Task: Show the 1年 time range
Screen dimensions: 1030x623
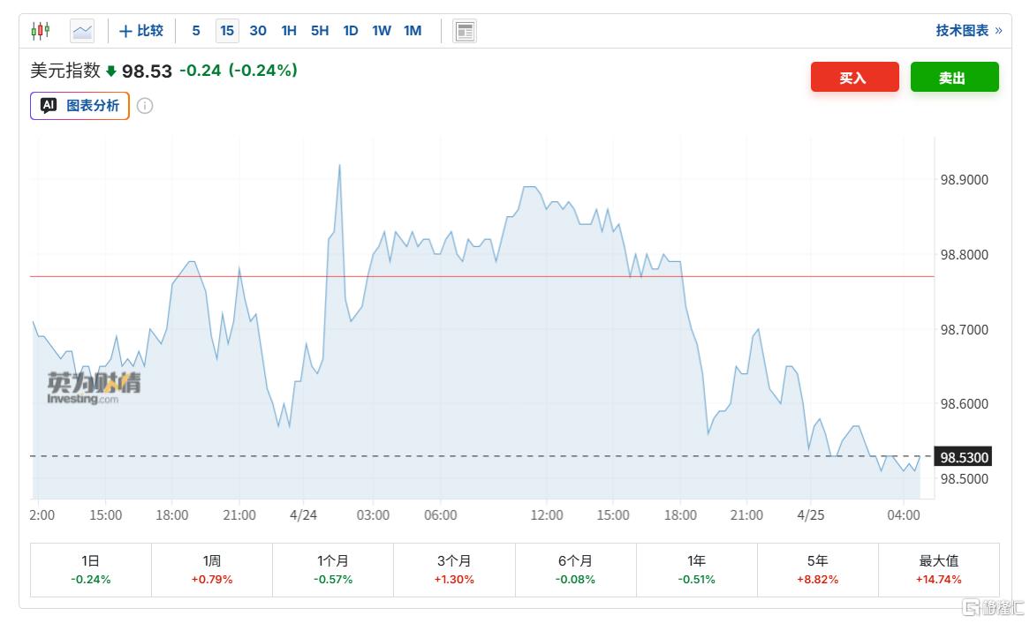Action: click(696, 569)
